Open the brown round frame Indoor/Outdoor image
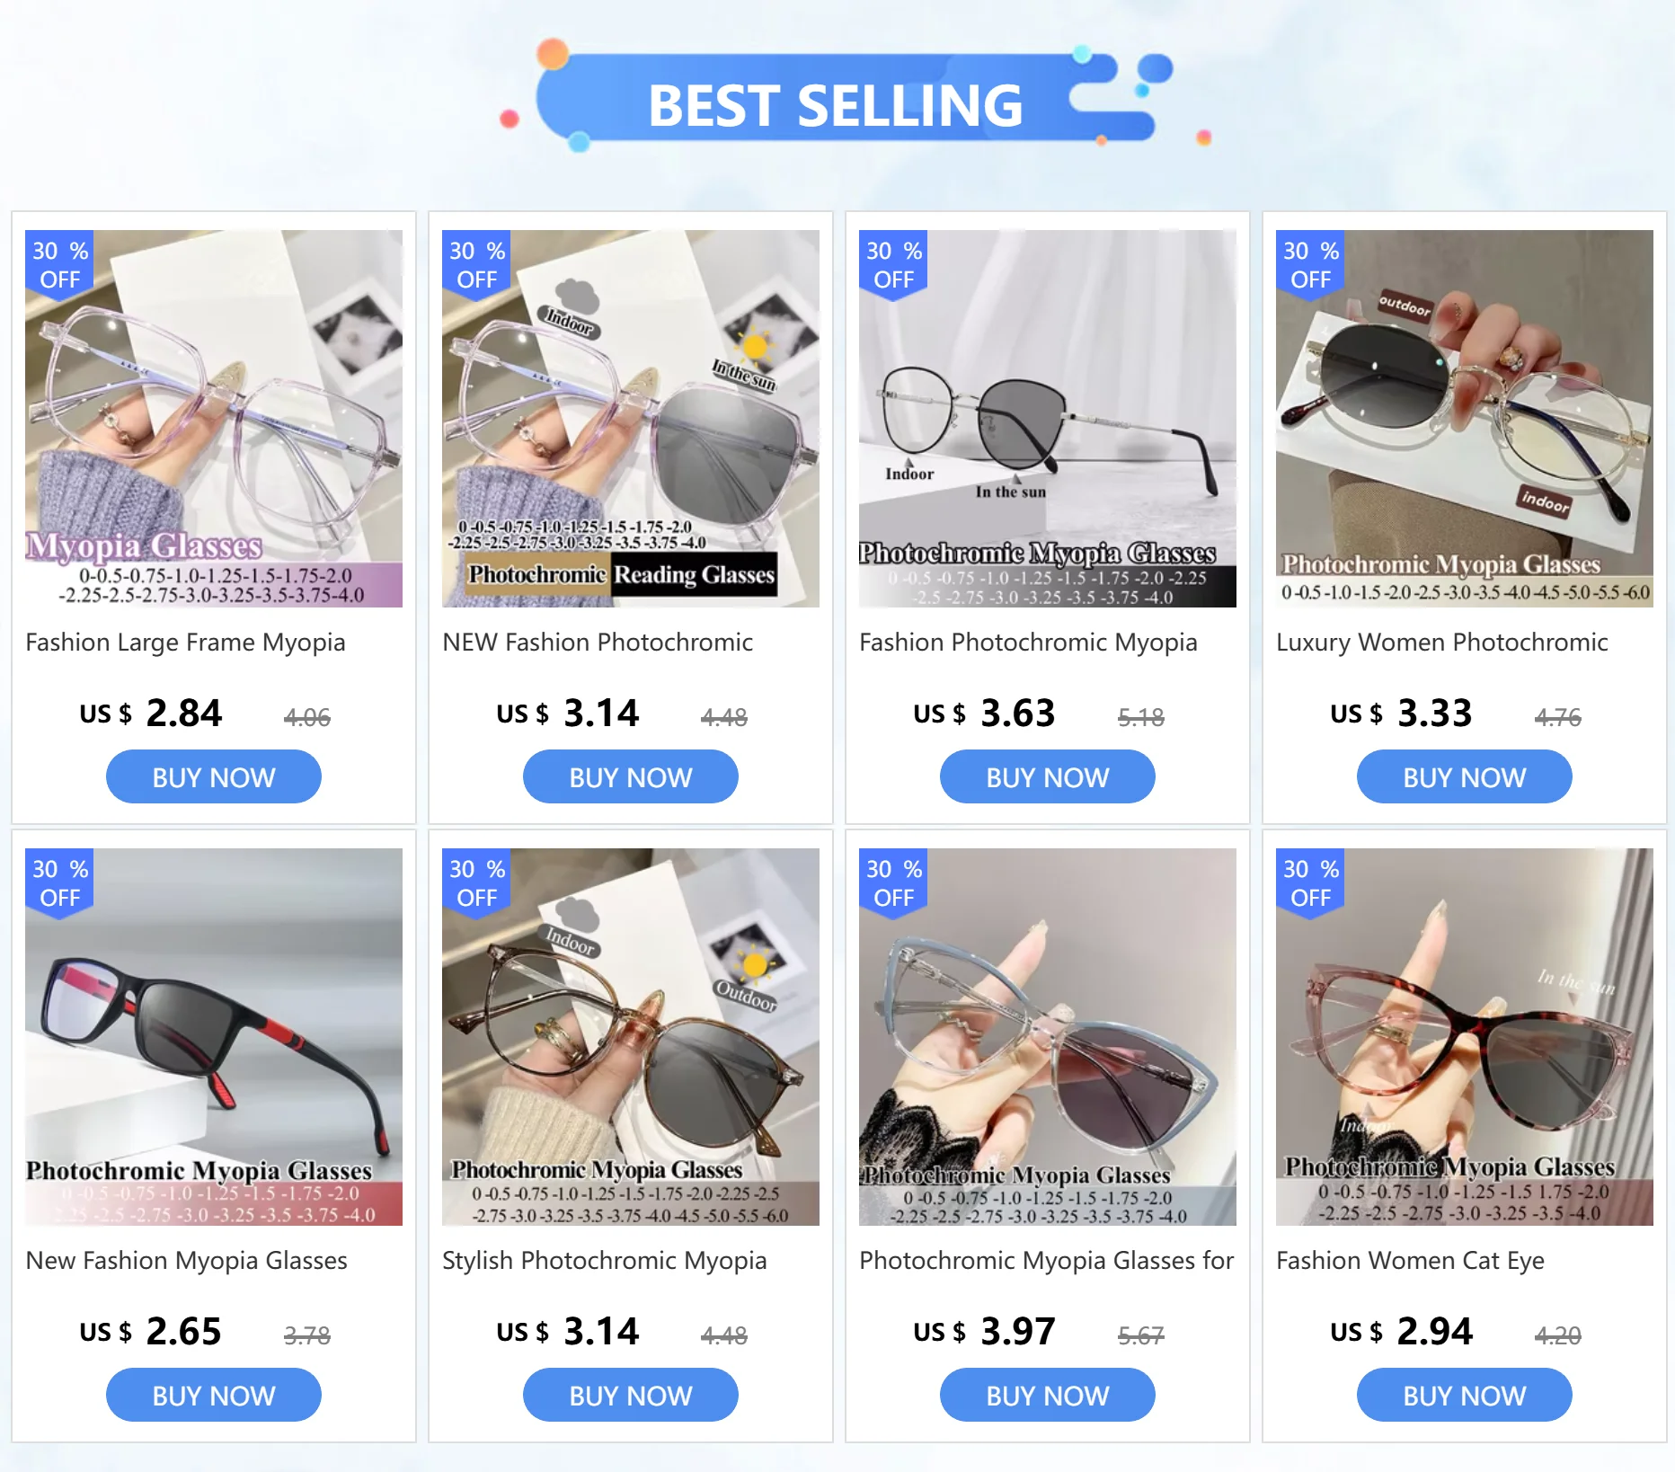Image resolution: width=1675 pixels, height=1472 pixels. [x=631, y=1037]
